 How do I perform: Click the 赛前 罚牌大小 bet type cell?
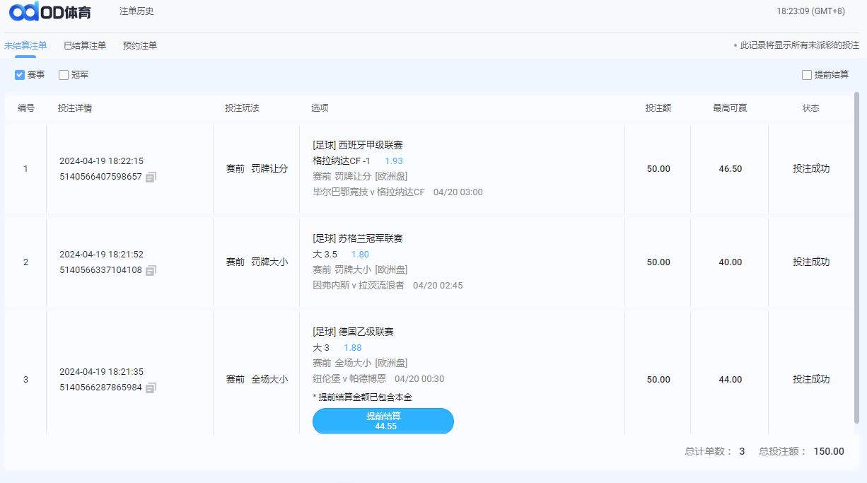pos(257,262)
